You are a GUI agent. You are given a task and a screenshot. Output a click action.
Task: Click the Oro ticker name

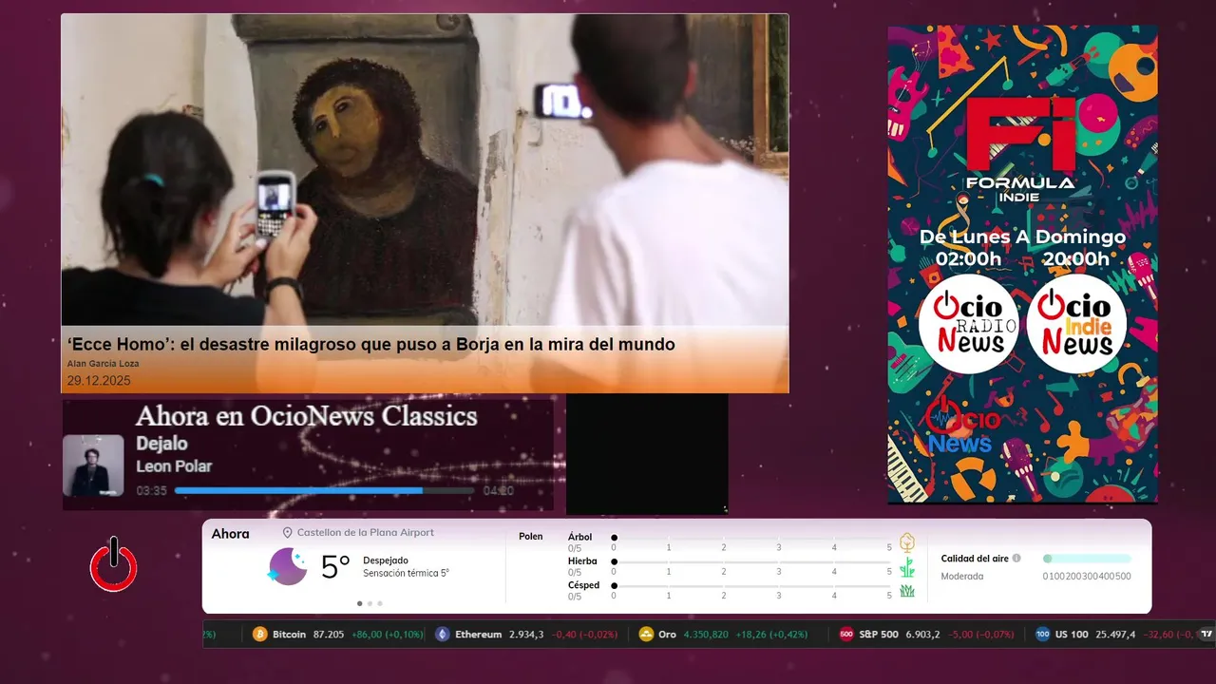[667, 635]
